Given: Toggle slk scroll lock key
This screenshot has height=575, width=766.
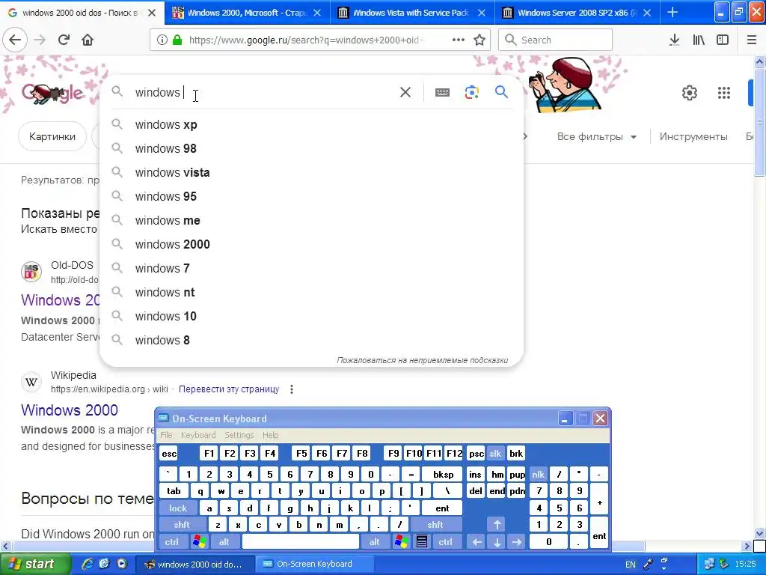Looking at the screenshot, I should 495,453.
